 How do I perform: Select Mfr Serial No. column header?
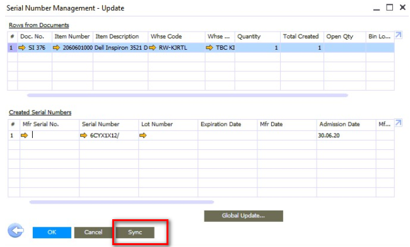(49, 124)
